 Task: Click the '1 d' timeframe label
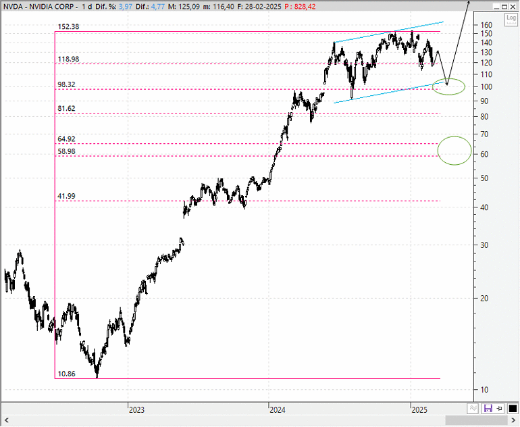(87, 7)
